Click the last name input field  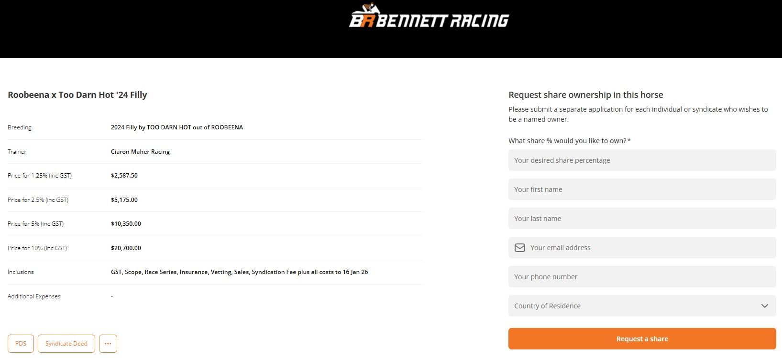click(x=642, y=219)
